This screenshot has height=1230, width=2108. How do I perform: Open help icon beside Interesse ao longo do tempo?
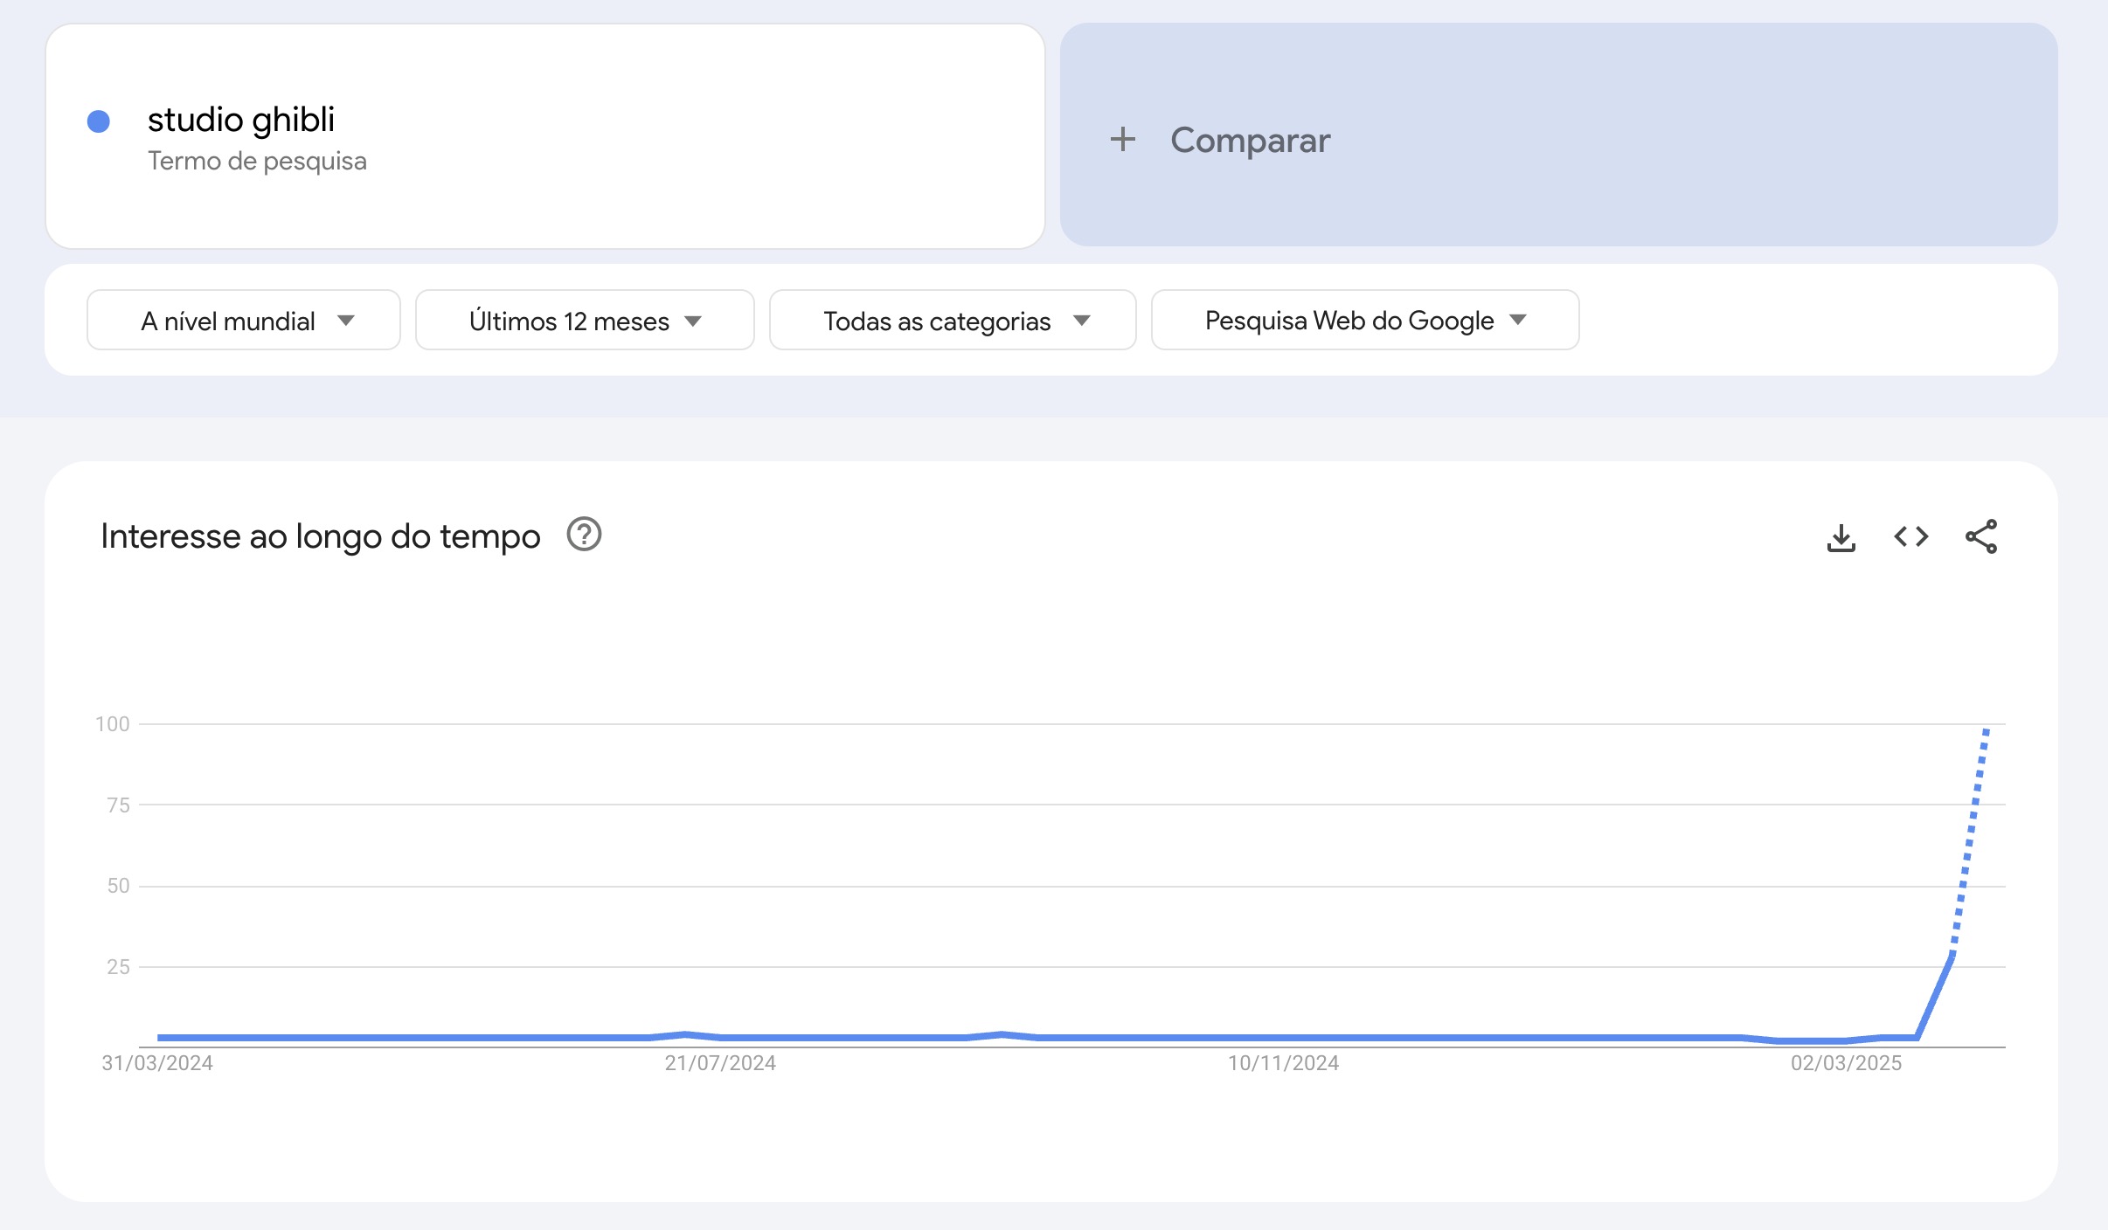[584, 535]
